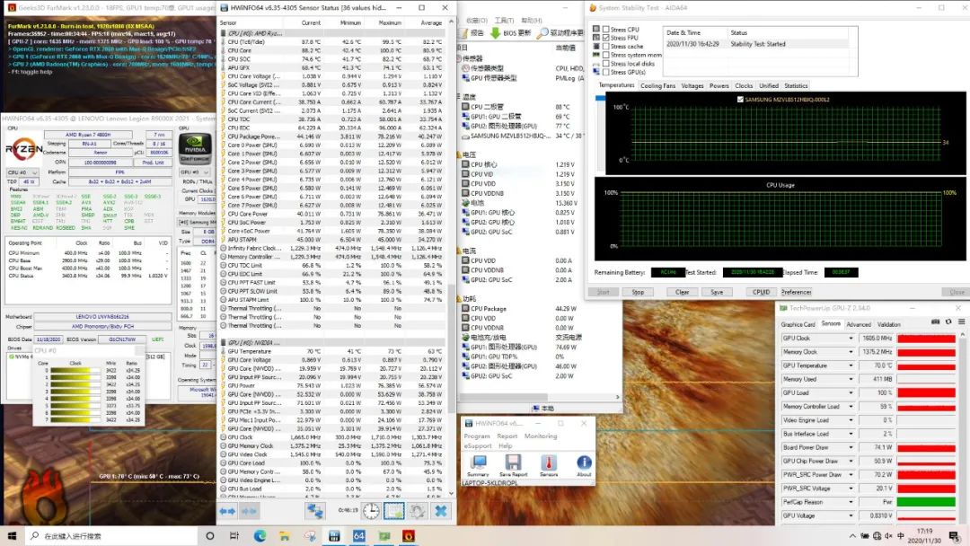
Task: Open the GPU Temperature sensor dropdown
Action: (851, 365)
